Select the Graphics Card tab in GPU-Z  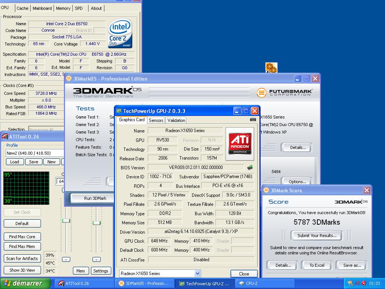(x=132, y=120)
